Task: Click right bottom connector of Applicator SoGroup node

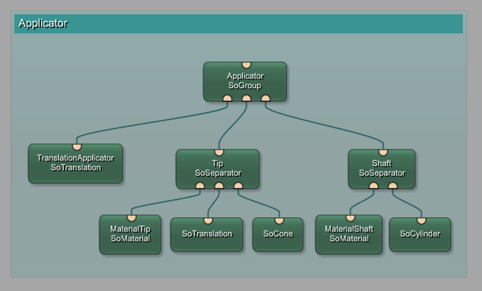Action: pos(265,98)
